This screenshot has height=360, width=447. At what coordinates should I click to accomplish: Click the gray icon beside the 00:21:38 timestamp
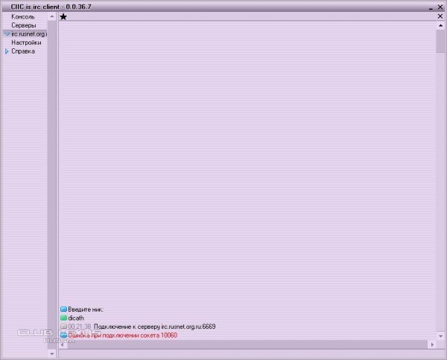(x=63, y=327)
